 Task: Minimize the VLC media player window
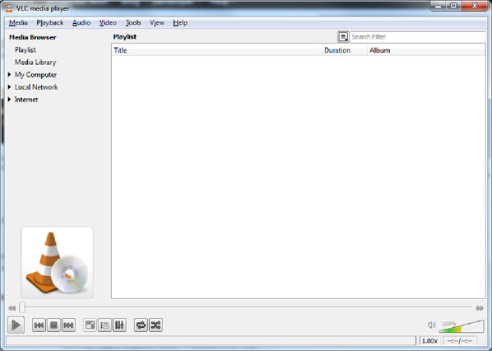[x=439, y=7]
